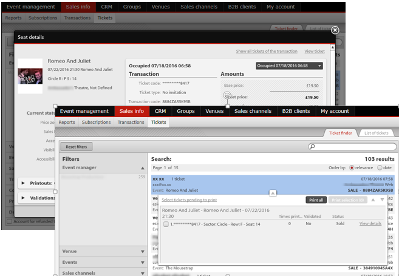Click the Page 1 of 15 indicator

click(x=165, y=168)
